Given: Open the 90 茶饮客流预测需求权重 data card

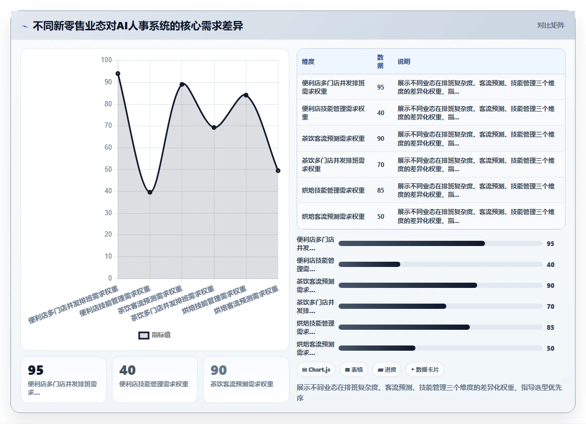Looking at the screenshot, I should pos(246,380).
